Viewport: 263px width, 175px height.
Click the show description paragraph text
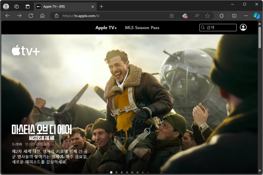(x=50, y=157)
